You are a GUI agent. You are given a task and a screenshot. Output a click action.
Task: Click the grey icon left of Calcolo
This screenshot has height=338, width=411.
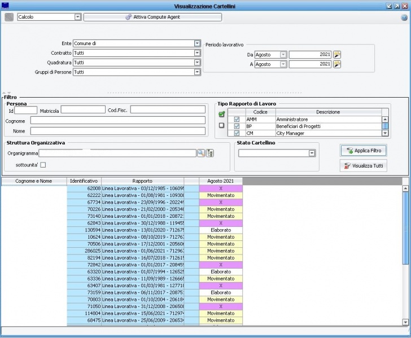(x=9, y=17)
